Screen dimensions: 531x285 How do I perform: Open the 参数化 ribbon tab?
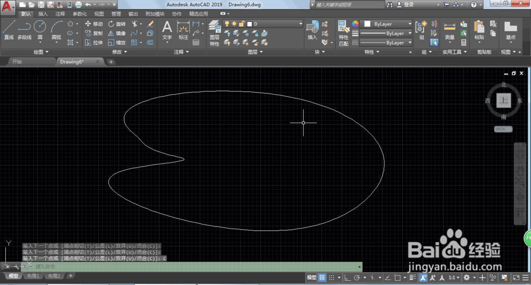(80, 14)
